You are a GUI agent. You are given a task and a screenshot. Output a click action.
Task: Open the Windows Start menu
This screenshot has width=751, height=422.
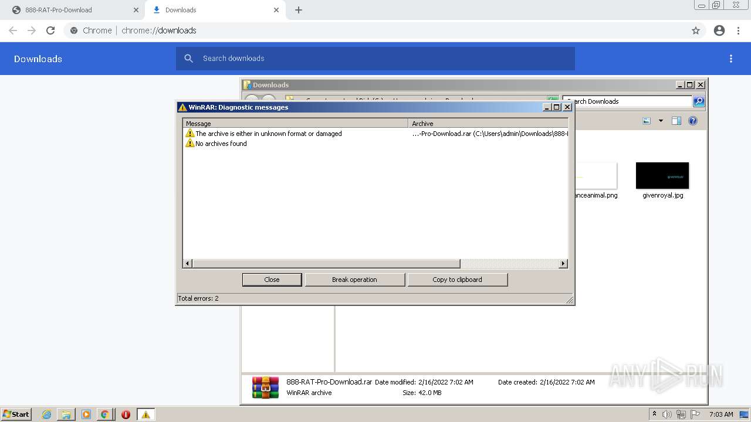[16, 414]
